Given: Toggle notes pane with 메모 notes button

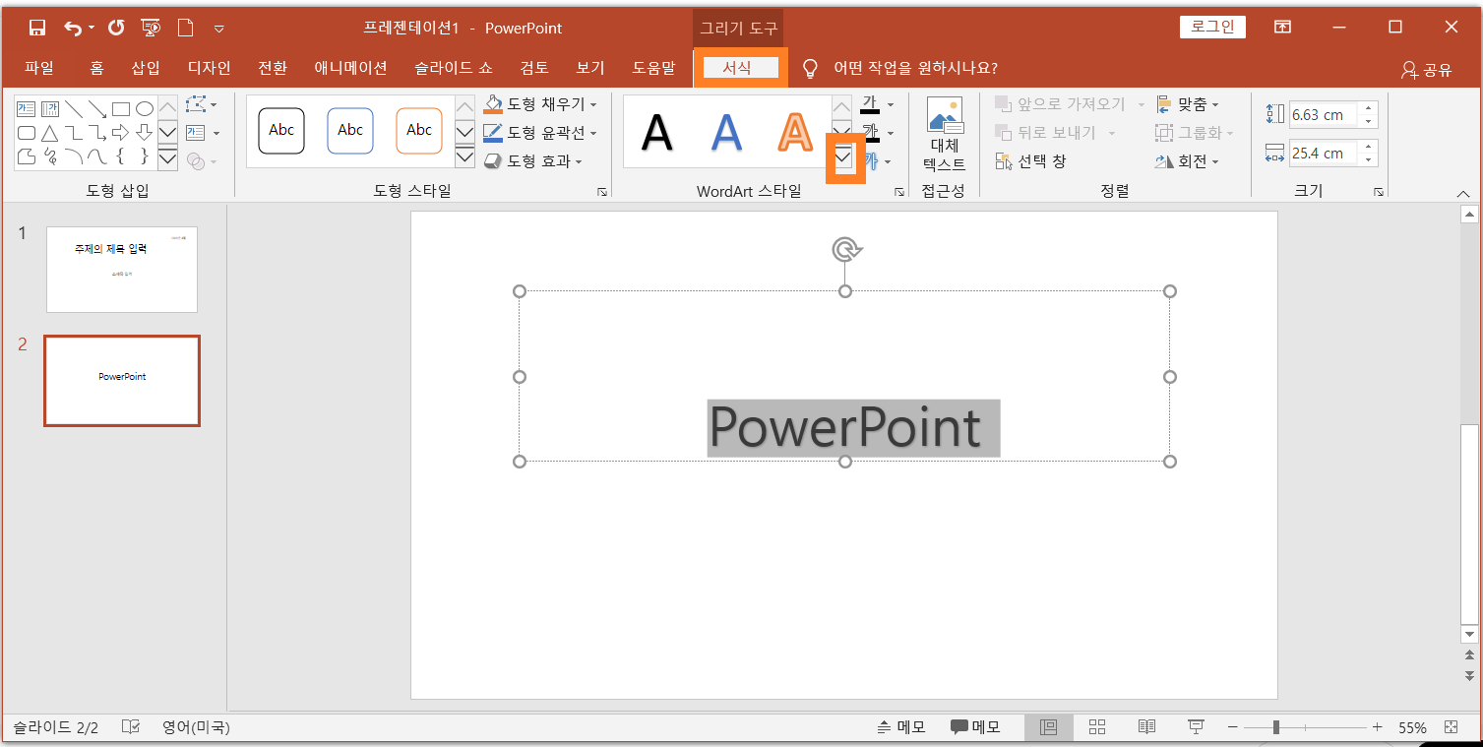Looking at the screenshot, I should pos(901,727).
